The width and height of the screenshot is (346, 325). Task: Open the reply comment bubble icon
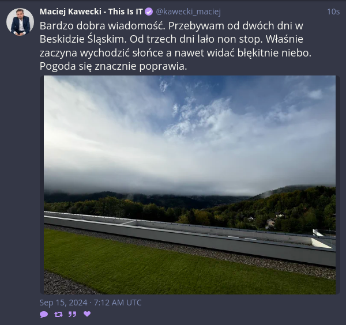click(x=44, y=314)
